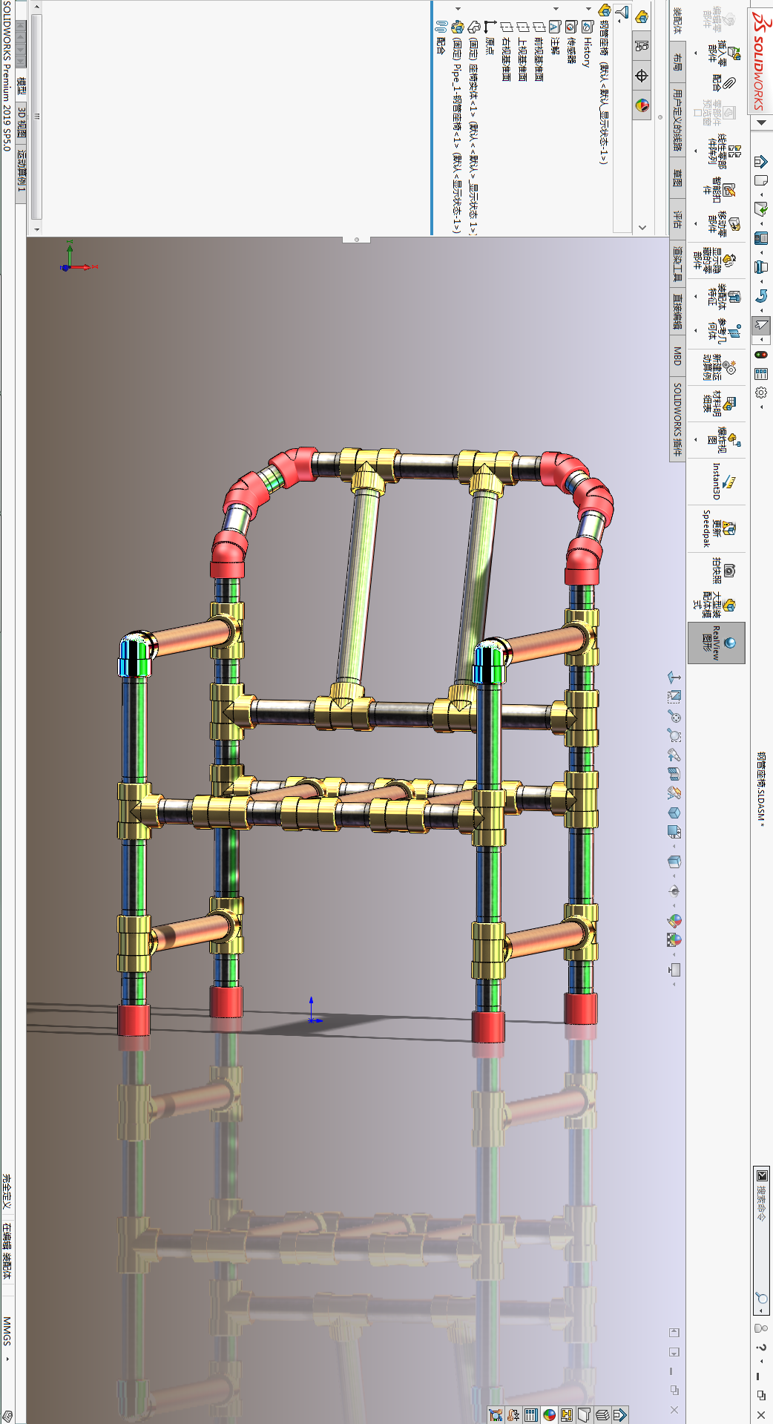This screenshot has width=773, height=1424.
Task: Click 显示隐藏的零部件 icon
Action: 729,260
